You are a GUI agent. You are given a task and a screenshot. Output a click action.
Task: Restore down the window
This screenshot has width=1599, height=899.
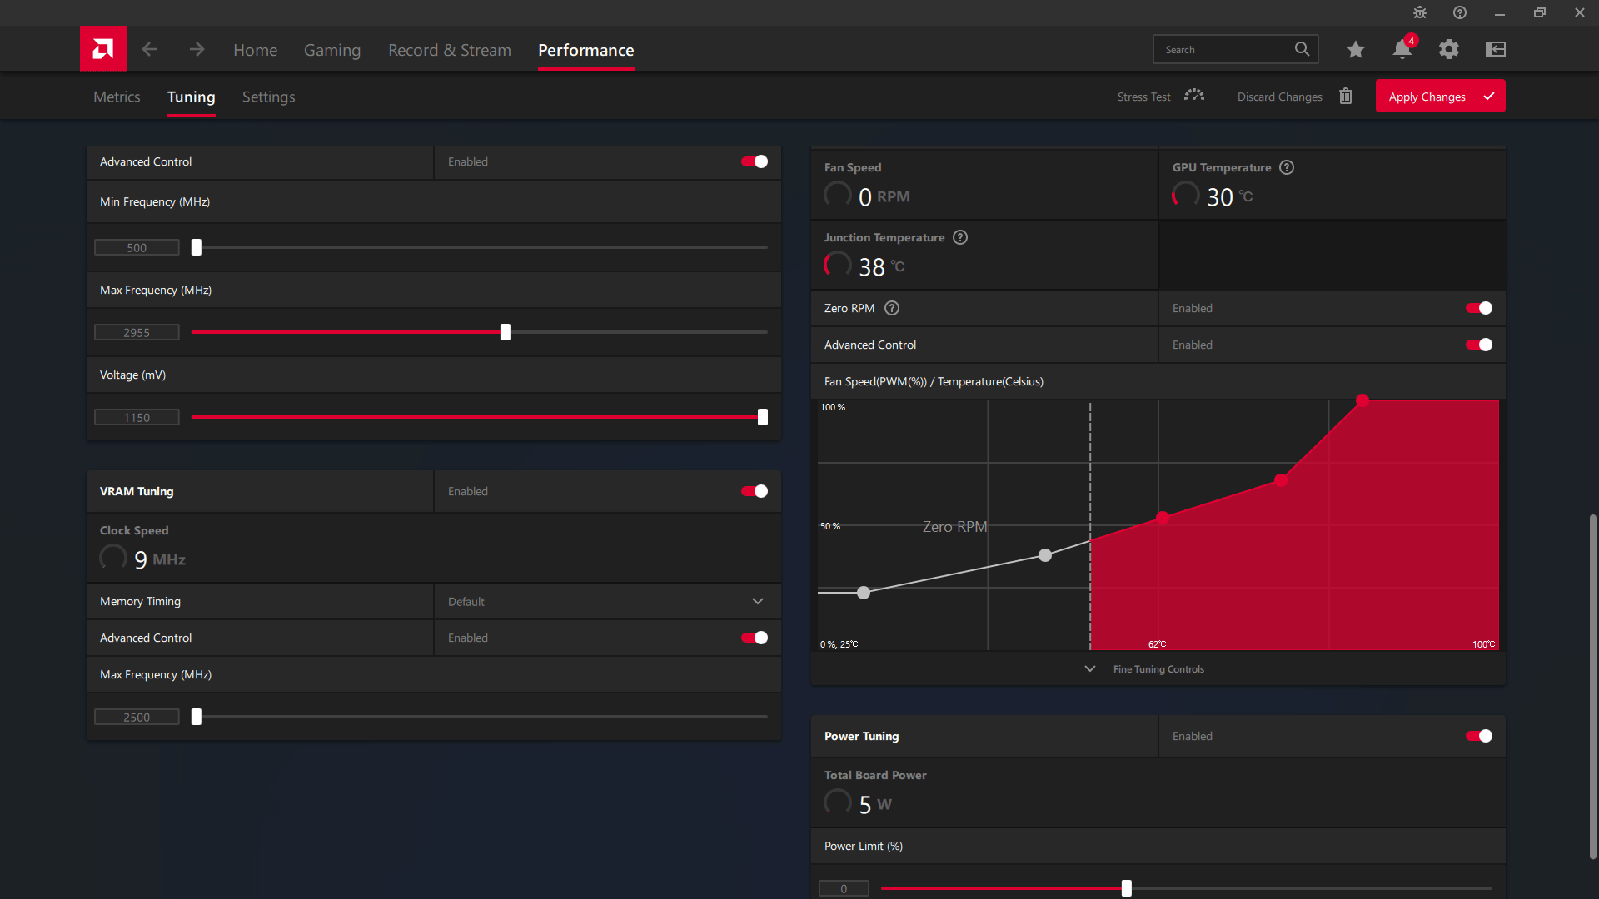pyautogui.click(x=1539, y=12)
